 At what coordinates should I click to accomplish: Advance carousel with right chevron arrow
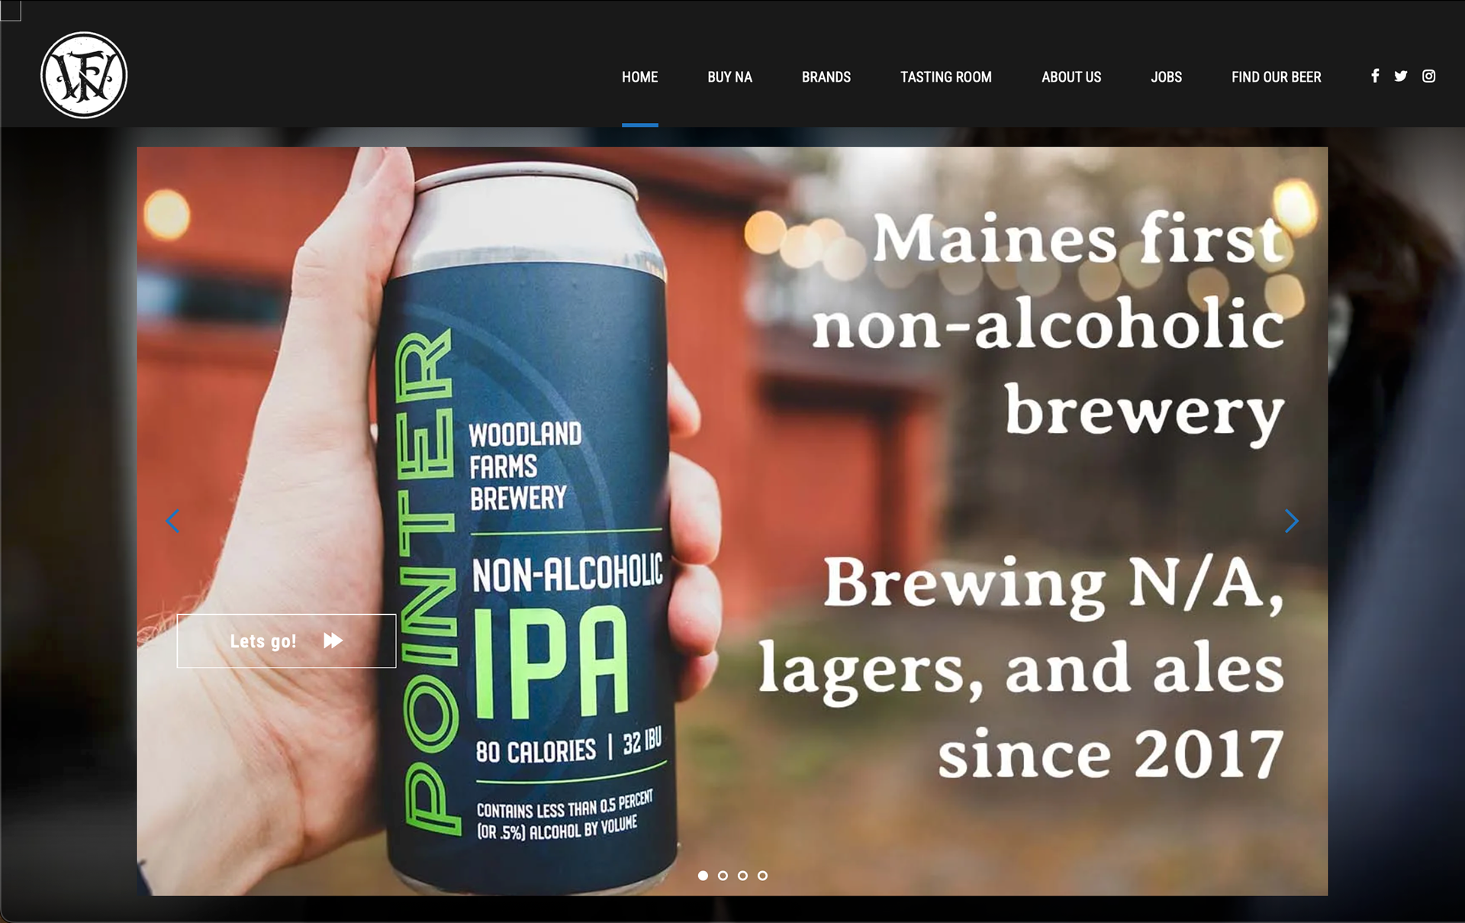coord(1291,521)
